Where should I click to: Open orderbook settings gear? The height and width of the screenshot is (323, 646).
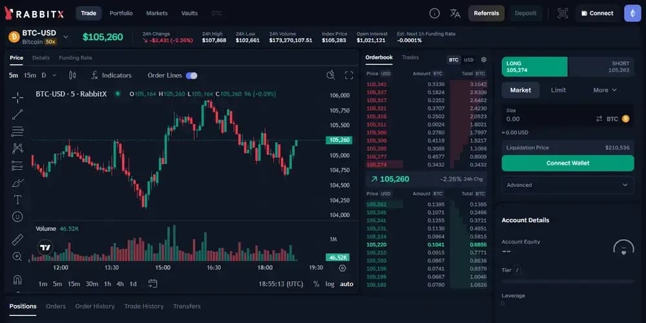[x=484, y=59]
